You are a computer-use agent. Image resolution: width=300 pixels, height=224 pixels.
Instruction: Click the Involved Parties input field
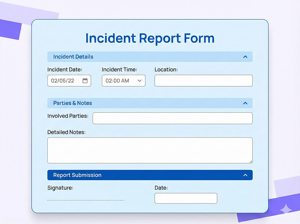click(172, 118)
